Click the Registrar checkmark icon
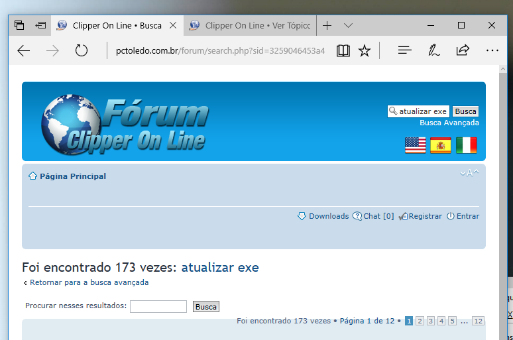This screenshot has width=513, height=340. pos(403,216)
